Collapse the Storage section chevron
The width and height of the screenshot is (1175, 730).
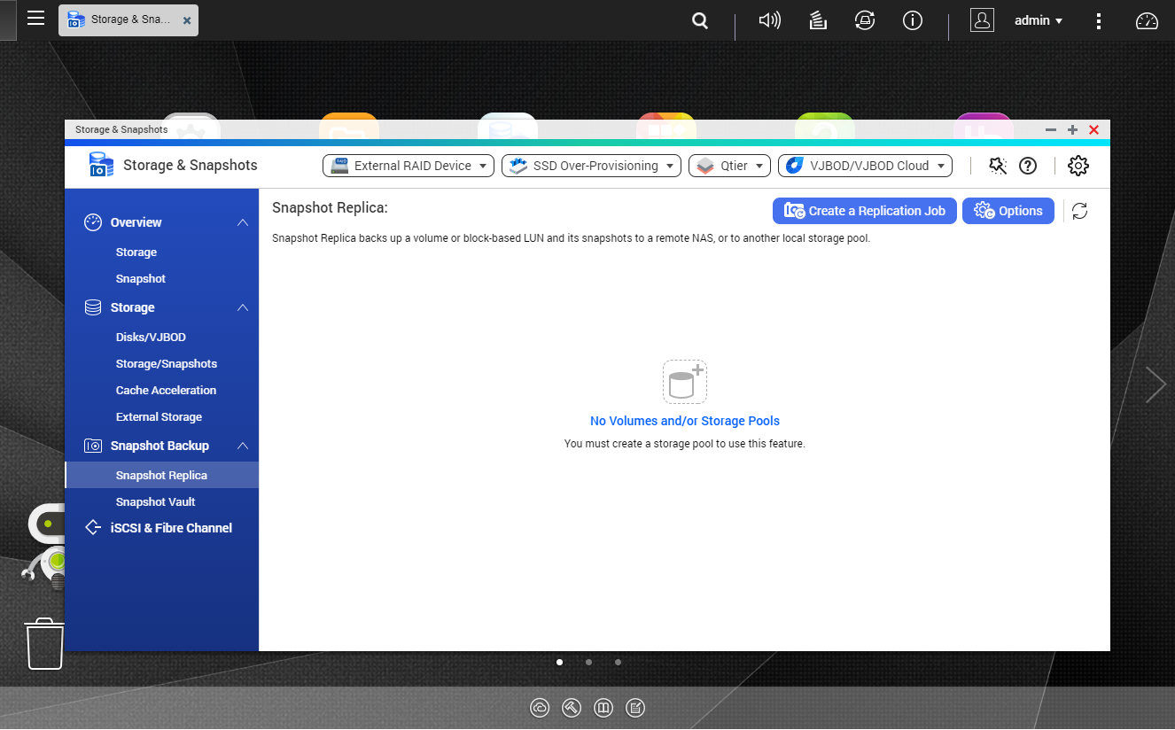[x=243, y=307]
